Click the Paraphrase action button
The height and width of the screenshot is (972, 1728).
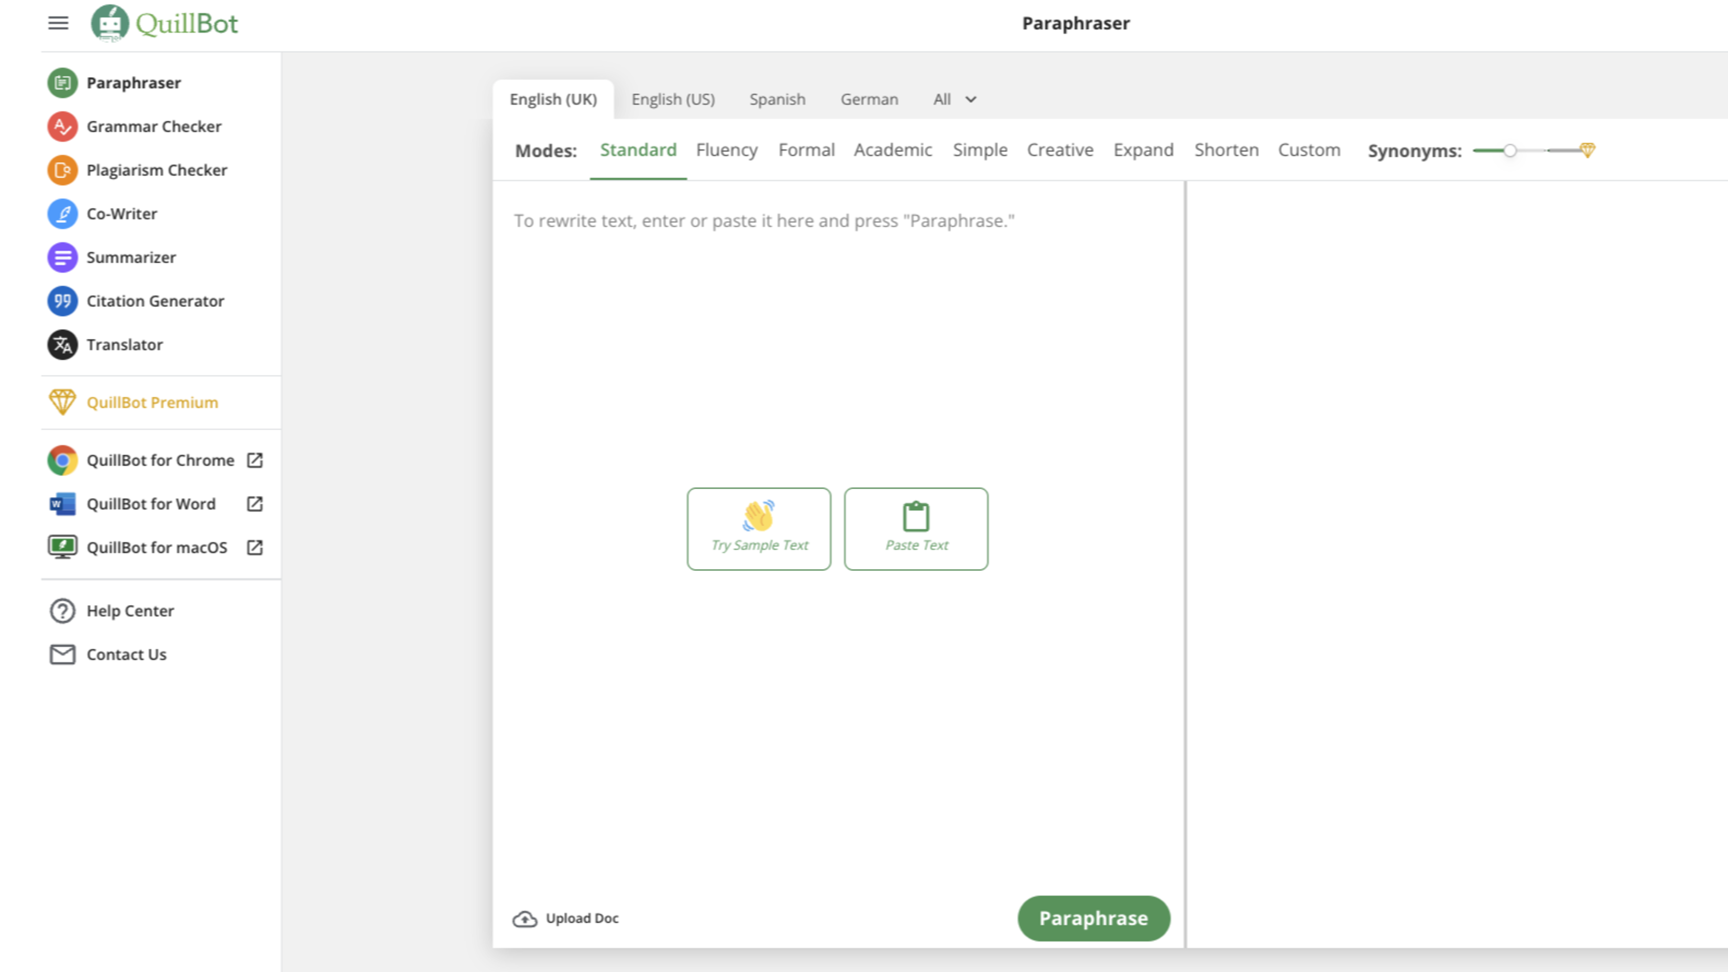tap(1093, 918)
